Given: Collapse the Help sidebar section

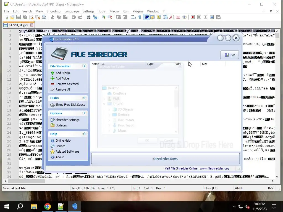Looking at the screenshot, I should point(84,134).
